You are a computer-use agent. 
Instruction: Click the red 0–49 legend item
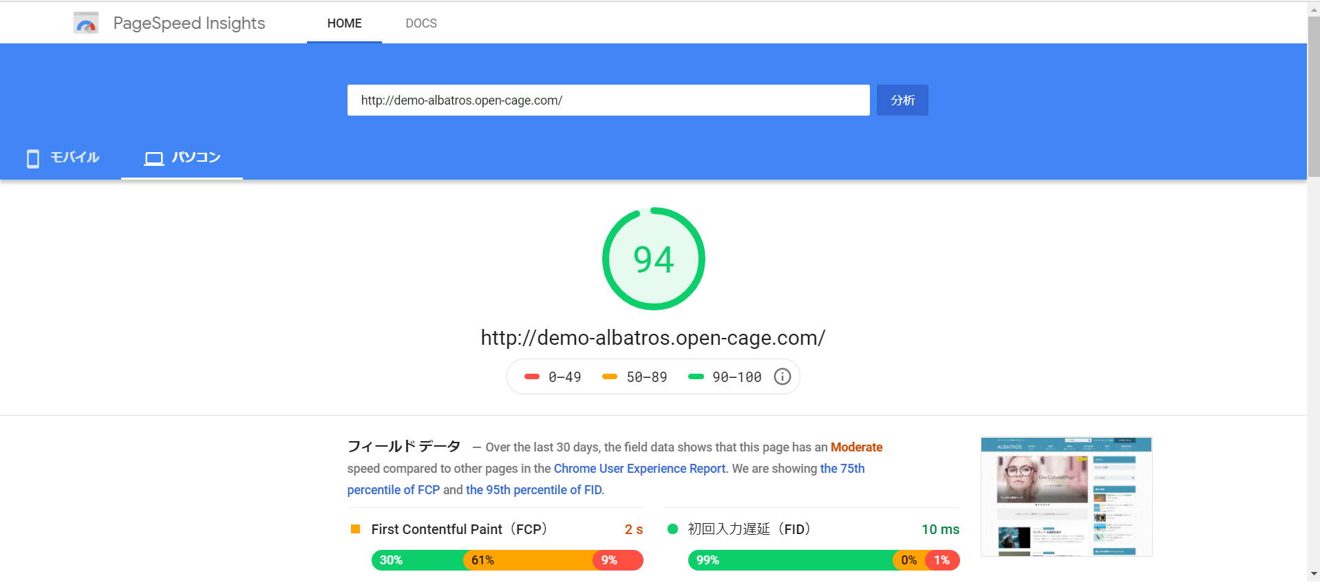553,377
